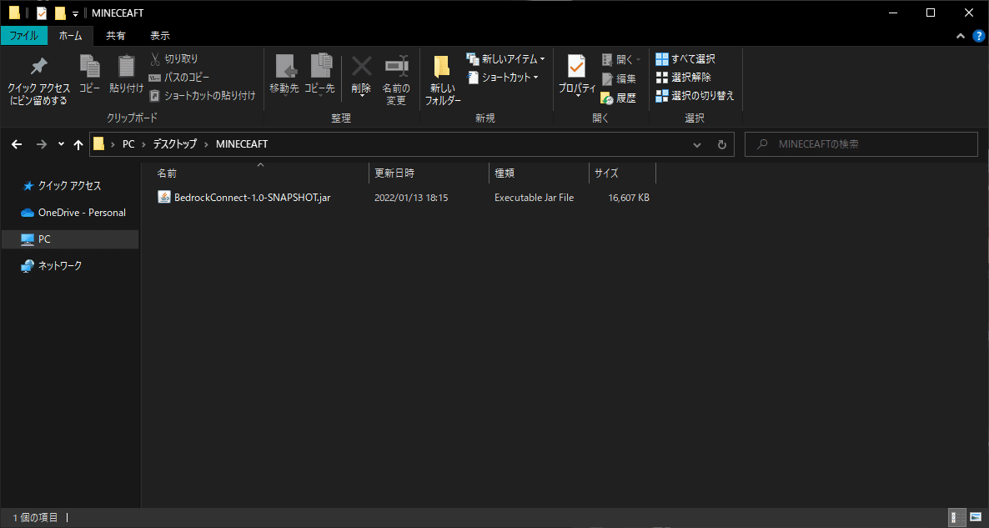Viewport: 989px width, 528px height.
Task: Switch to large icons view in status bar
Action: coord(974,517)
